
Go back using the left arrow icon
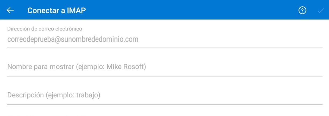point(10,10)
